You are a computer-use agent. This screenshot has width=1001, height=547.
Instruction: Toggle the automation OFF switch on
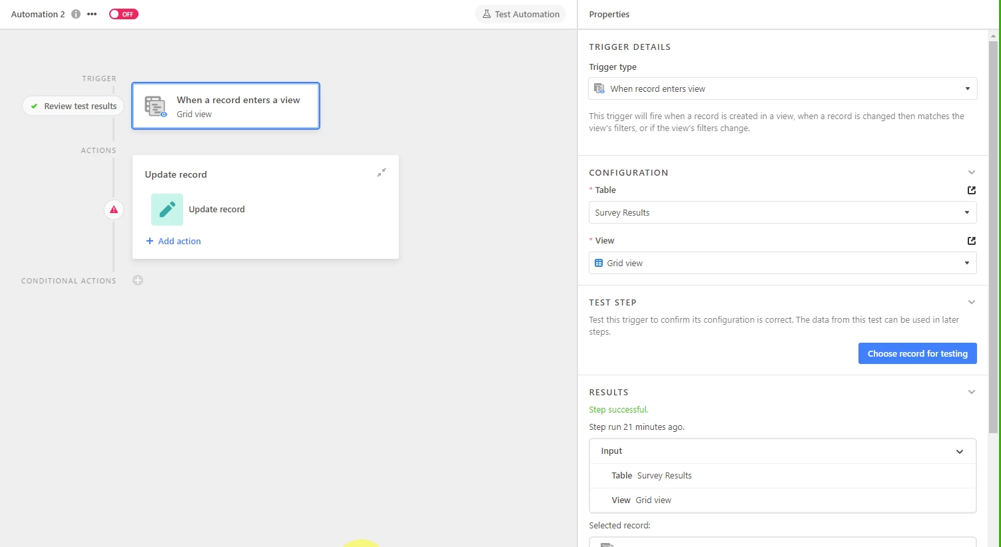click(x=124, y=14)
